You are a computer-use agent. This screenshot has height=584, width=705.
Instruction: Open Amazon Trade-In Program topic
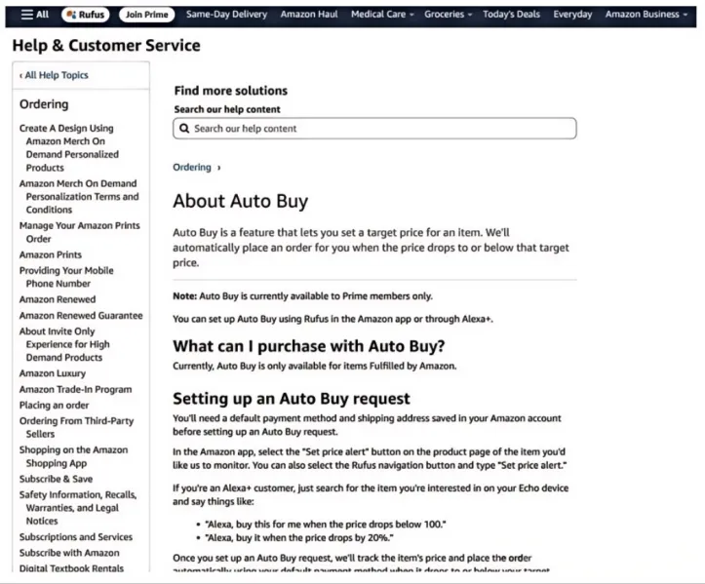pos(75,389)
